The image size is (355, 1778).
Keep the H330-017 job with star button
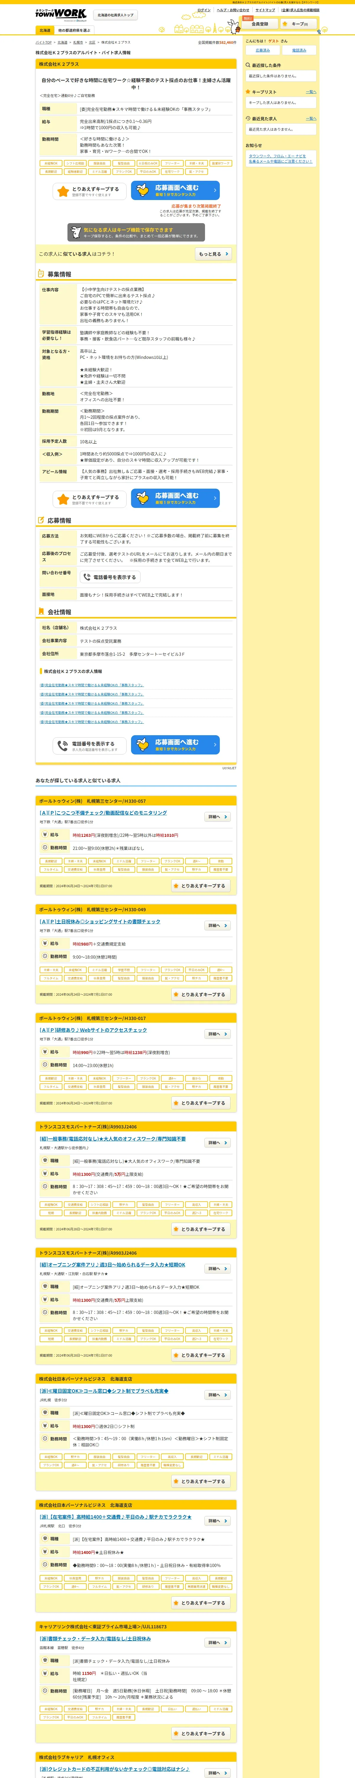pyautogui.click(x=201, y=1103)
